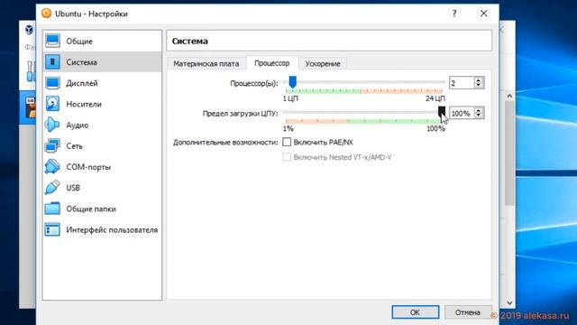Screen dimensions: 577x325
Task: Open the Аудио speaker icon
Action: (x=52, y=125)
